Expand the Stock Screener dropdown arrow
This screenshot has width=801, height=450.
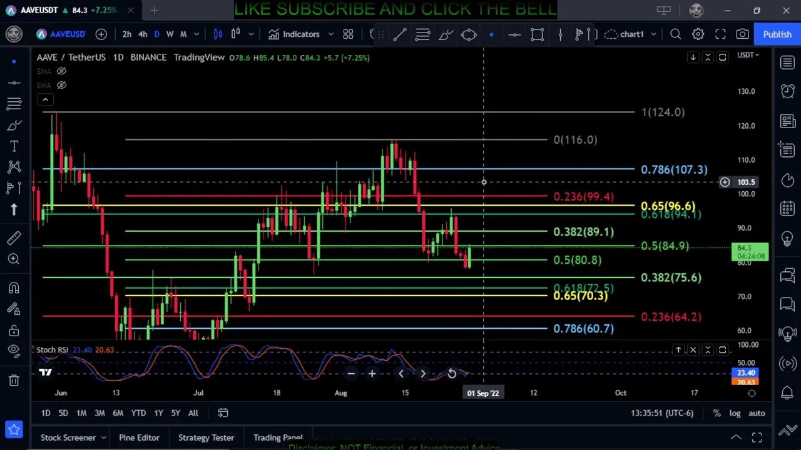coord(103,437)
